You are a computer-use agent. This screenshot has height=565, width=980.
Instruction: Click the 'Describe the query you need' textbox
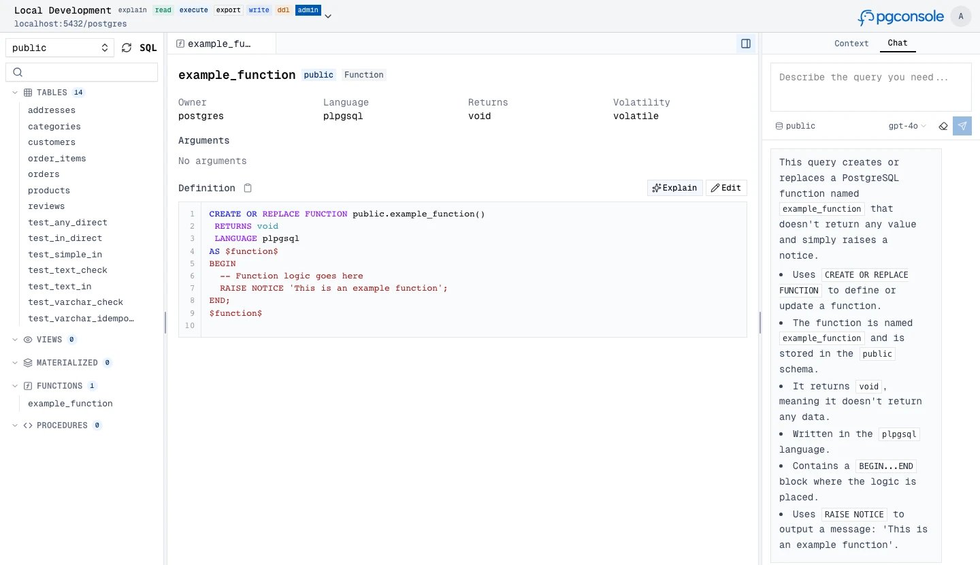pos(871,87)
